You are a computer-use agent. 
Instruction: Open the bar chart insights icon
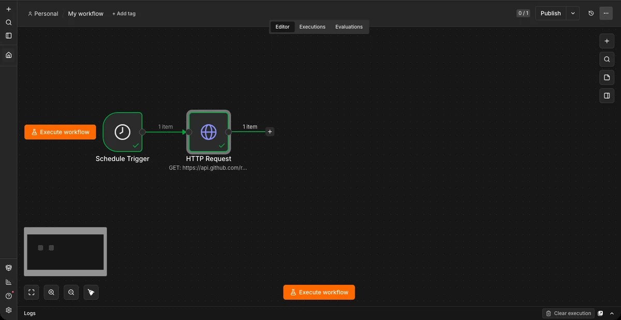click(x=8, y=282)
